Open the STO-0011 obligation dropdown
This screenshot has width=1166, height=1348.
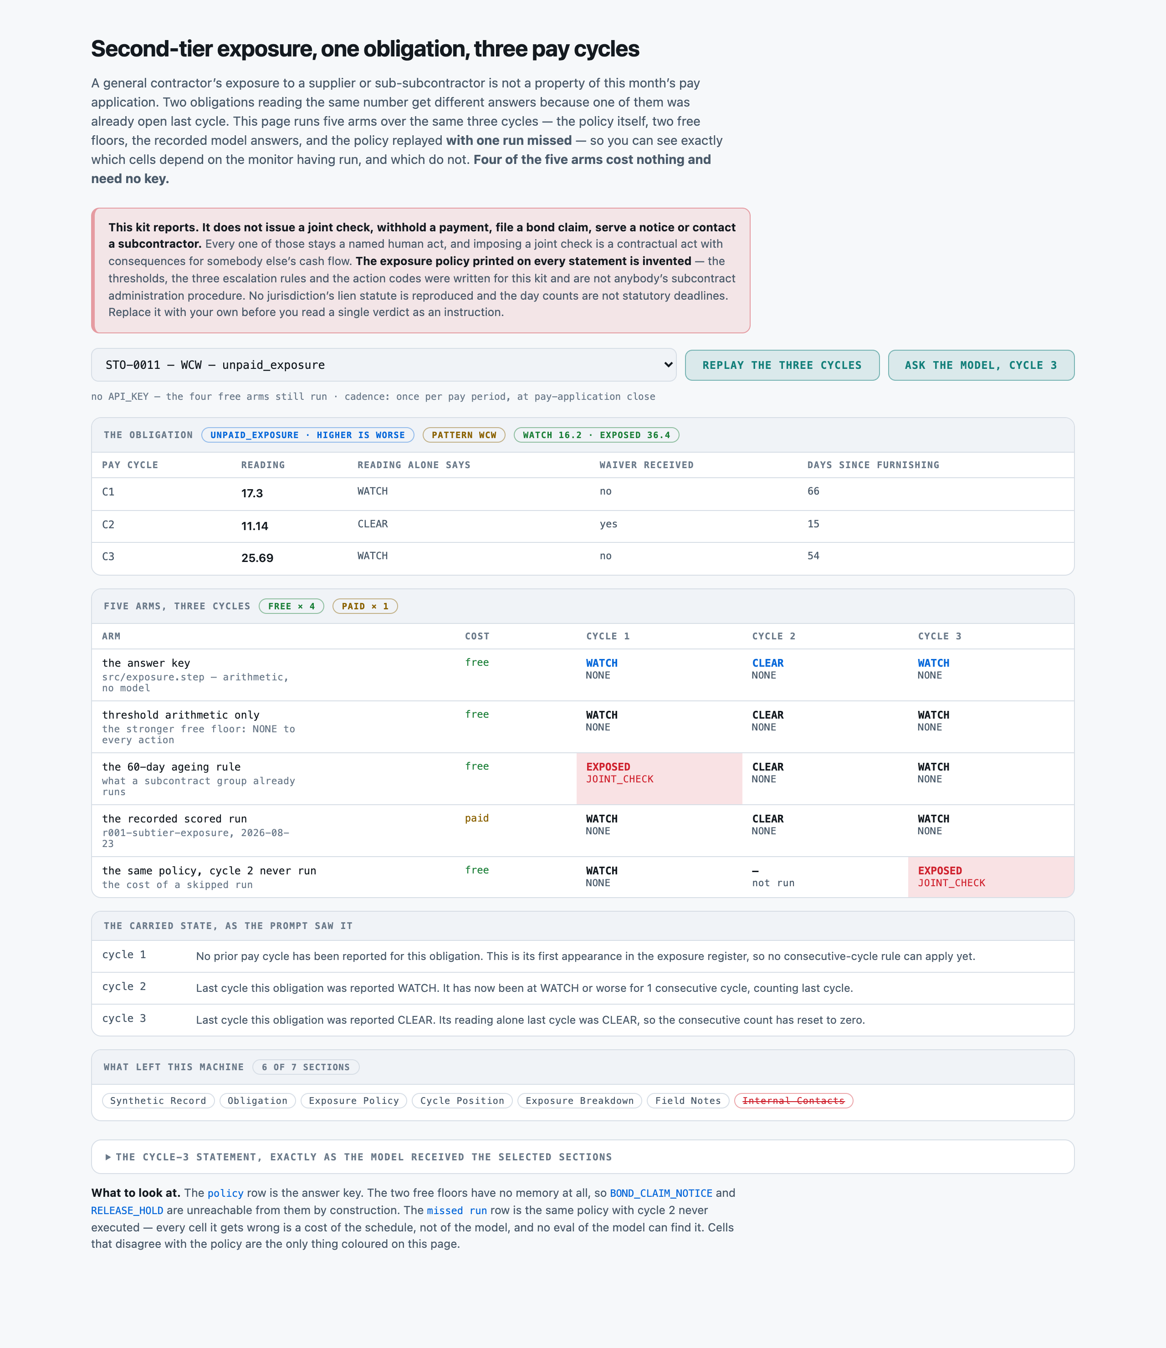[383, 365]
